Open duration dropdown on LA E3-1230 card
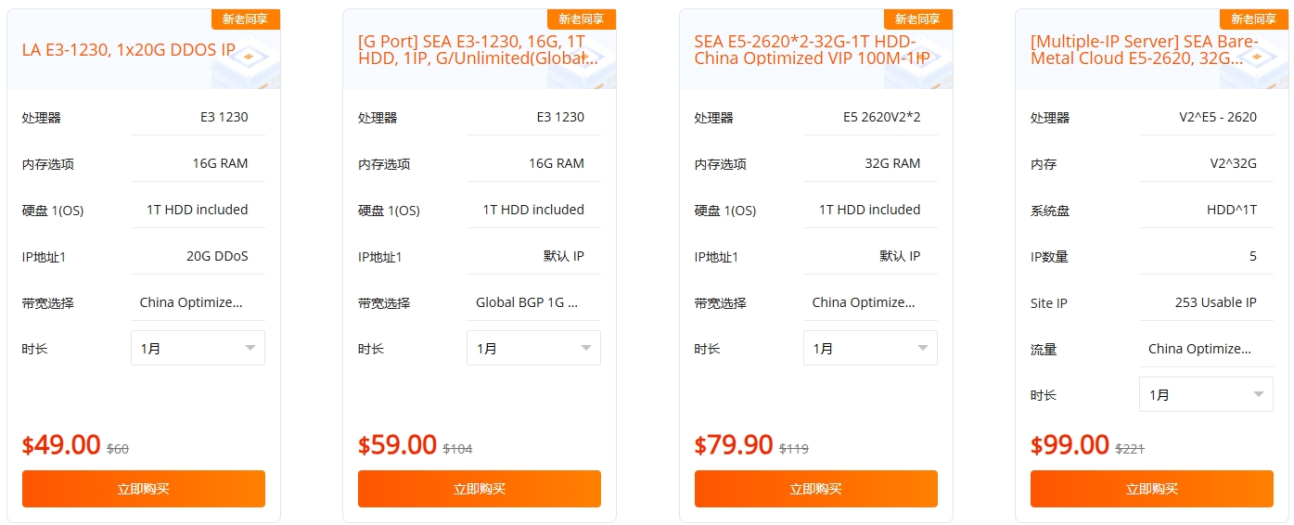The width and height of the screenshot is (1294, 525). coord(198,348)
